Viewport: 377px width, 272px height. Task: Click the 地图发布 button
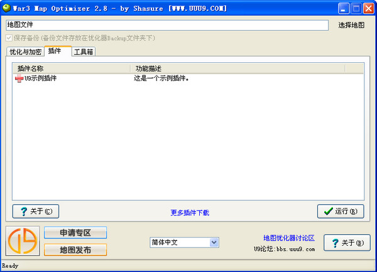click(x=75, y=250)
